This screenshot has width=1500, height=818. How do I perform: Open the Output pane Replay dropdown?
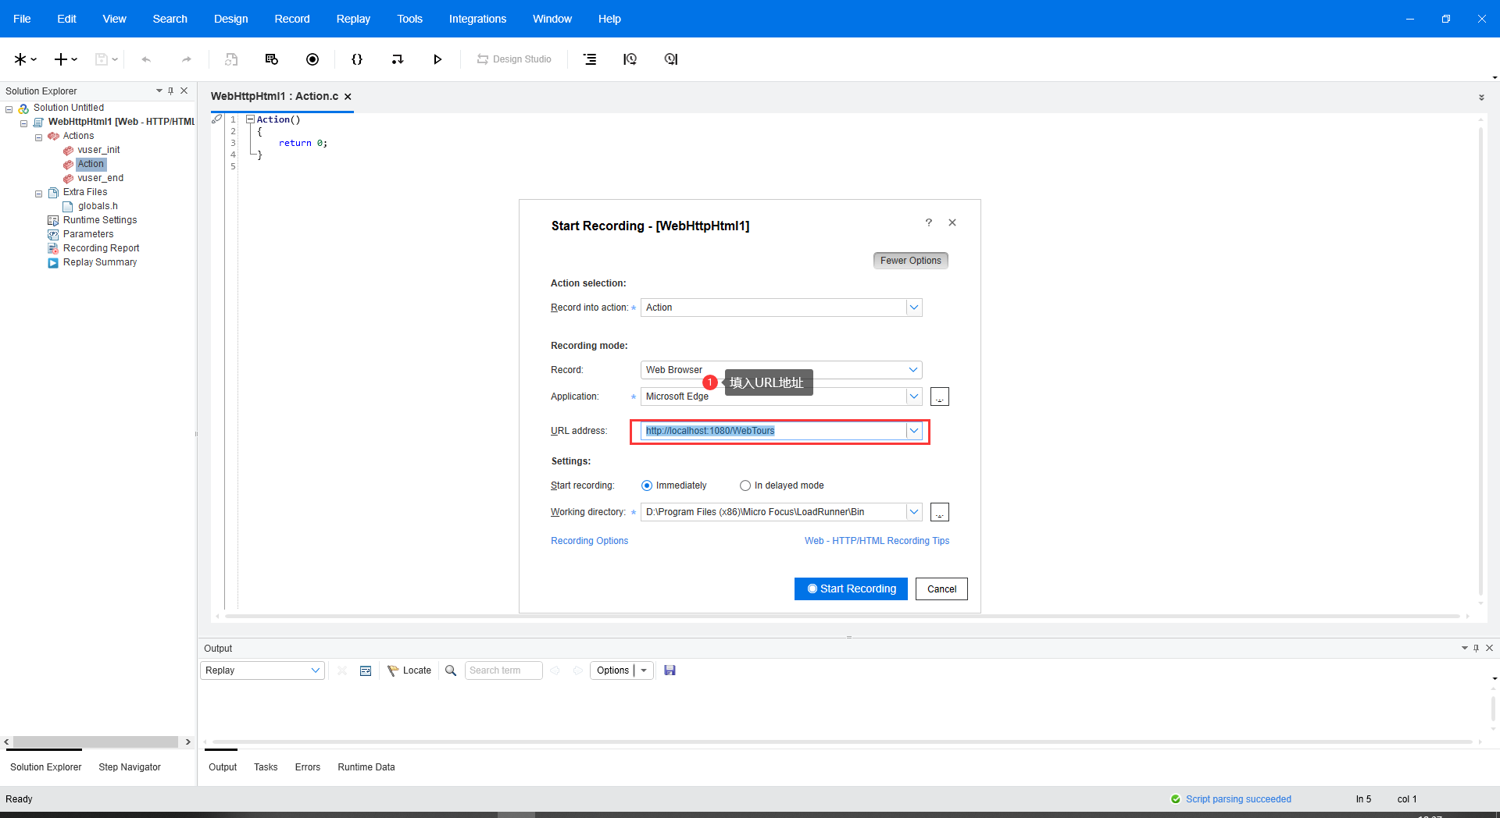[x=262, y=670]
